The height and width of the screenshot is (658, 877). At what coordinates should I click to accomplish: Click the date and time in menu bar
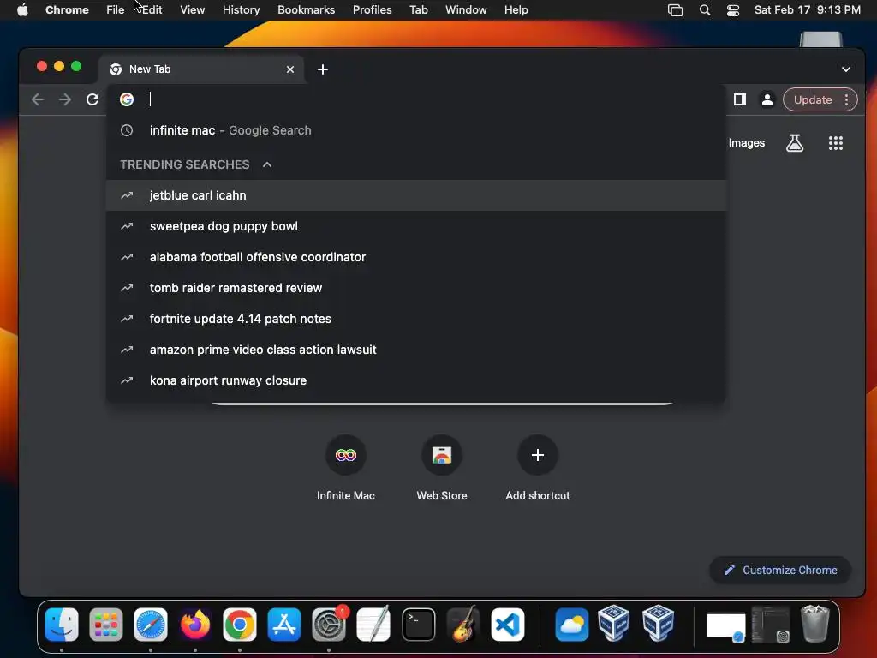pos(807,10)
